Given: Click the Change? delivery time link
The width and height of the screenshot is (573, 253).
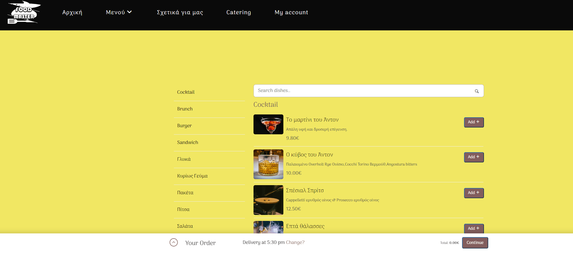Looking at the screenshot, I should point(295,242).
